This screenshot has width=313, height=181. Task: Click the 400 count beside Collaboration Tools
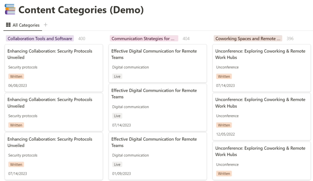82,39
